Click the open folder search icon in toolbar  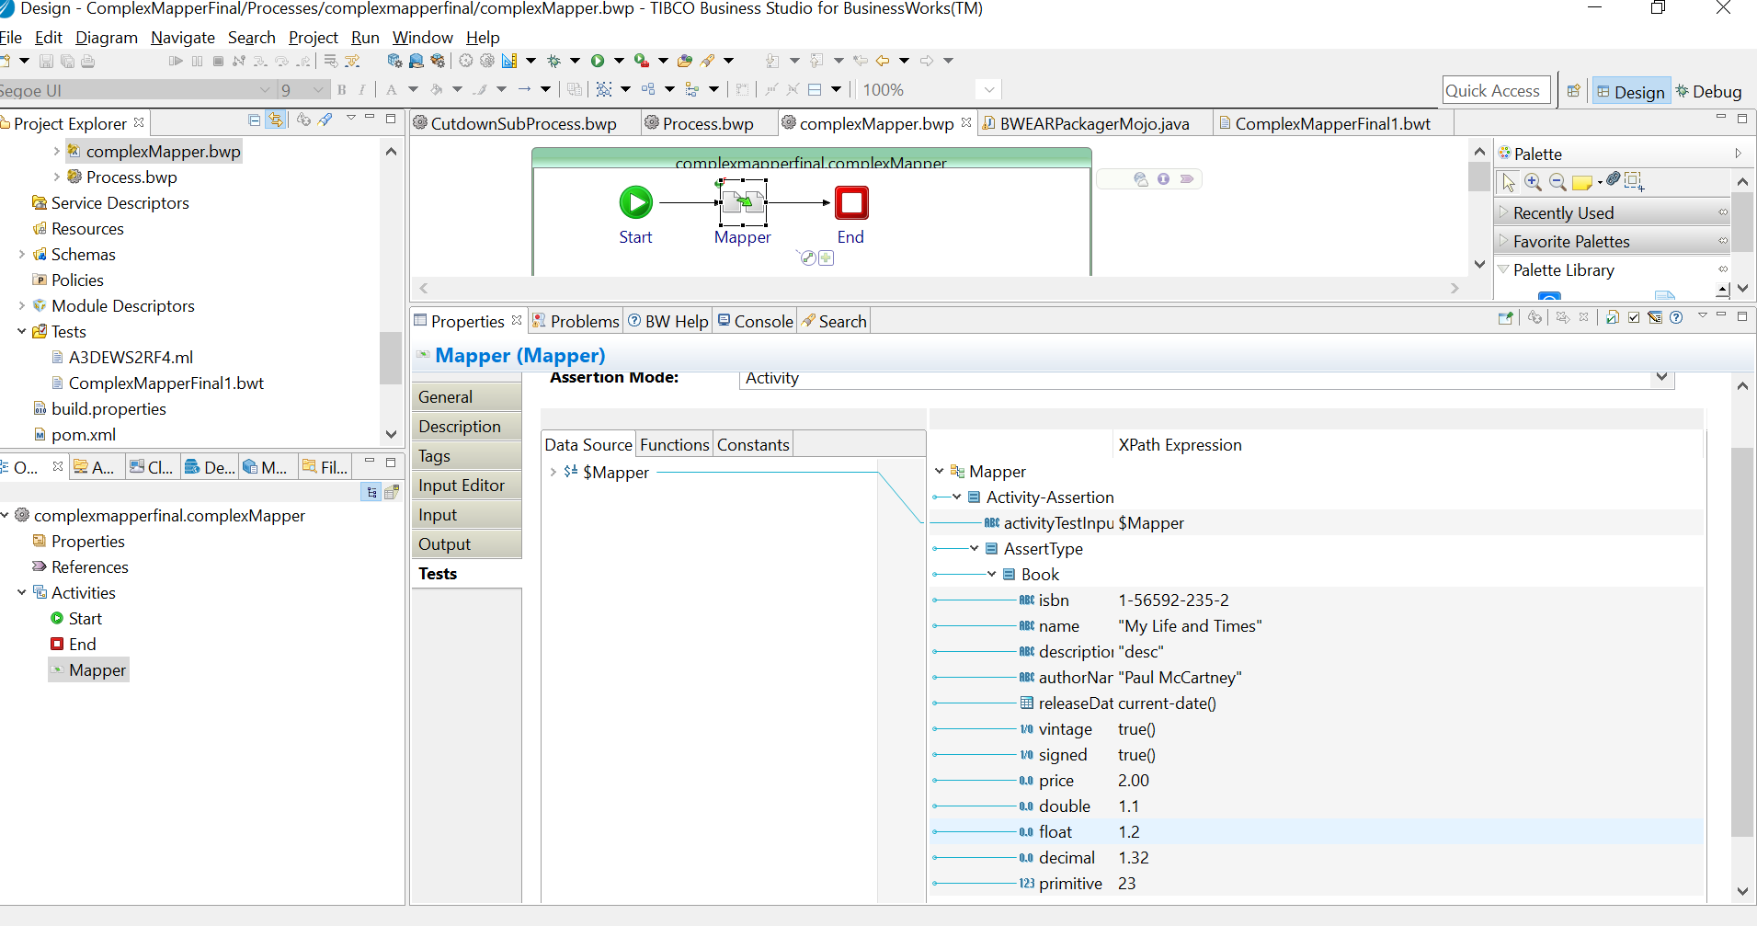click(x=684, y=61)
